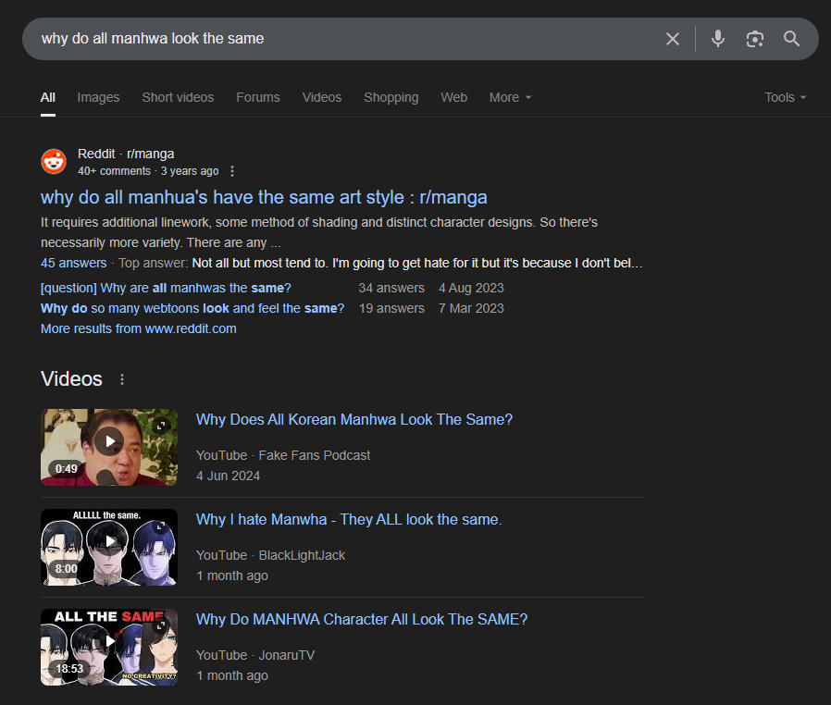Image resolution: width=831 pixels, height=705 pixels.
Task: Click the 'Top answer' snippet text
Action: click(x=380, y=263)
